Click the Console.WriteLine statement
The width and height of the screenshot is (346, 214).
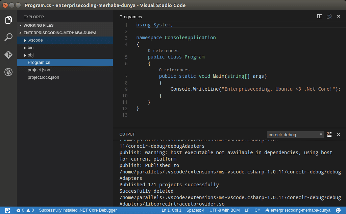tap(255, 89)
